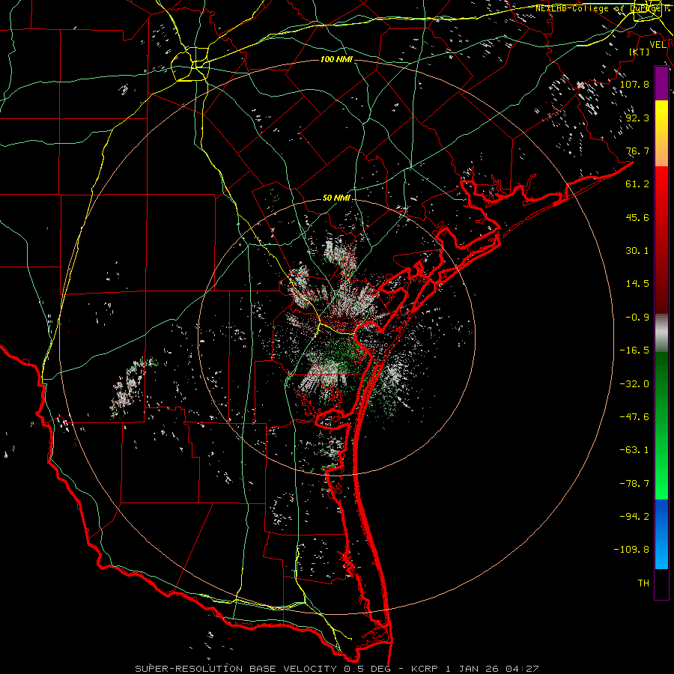
Task: Click the NEXLAB-College of DuPage label
Action: [x=602, y=8]
